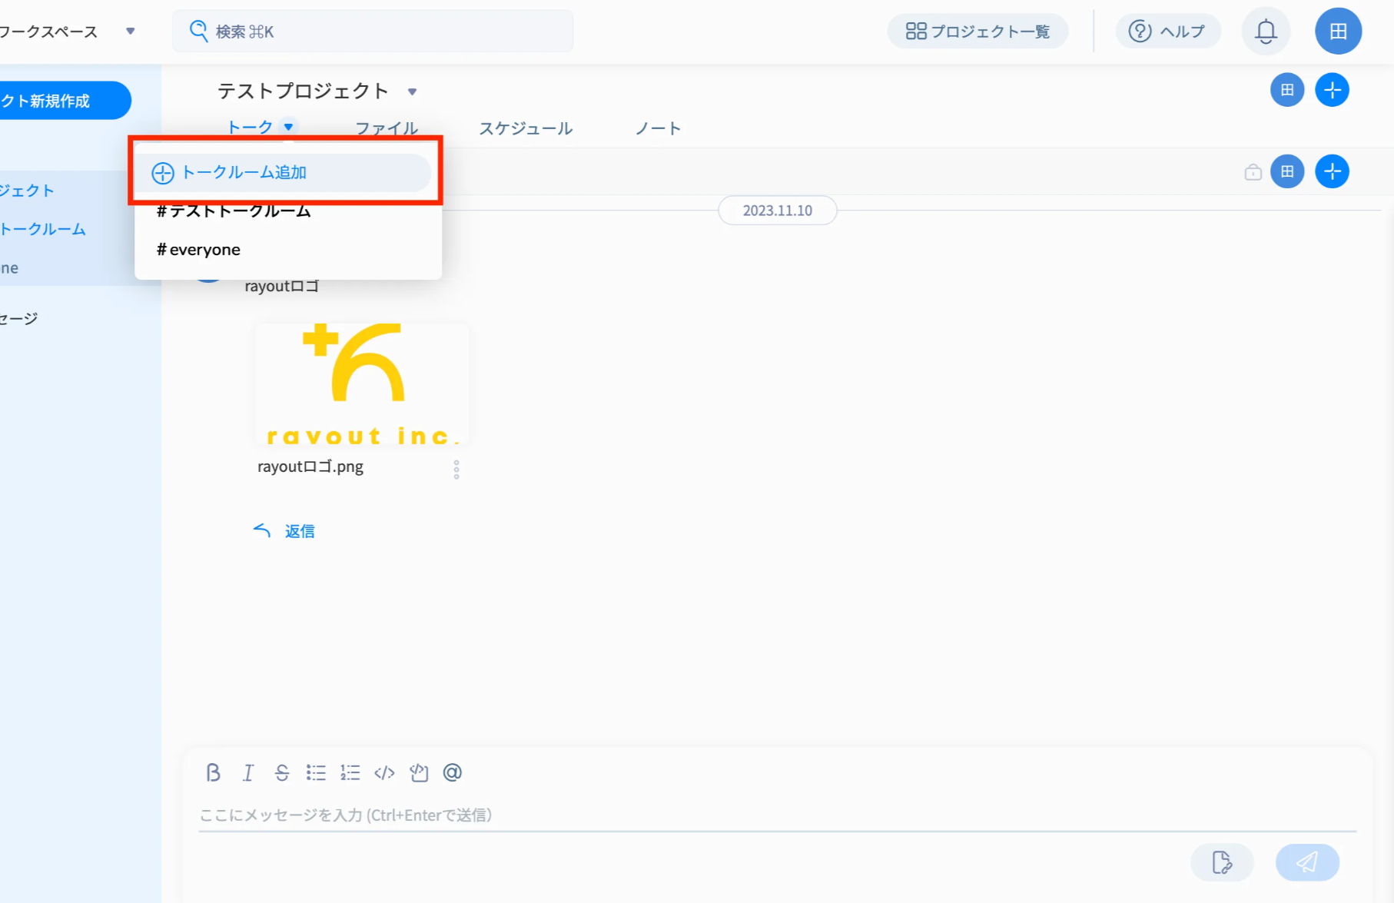Insert a mention with the @ icon

[x=453, y=772]
